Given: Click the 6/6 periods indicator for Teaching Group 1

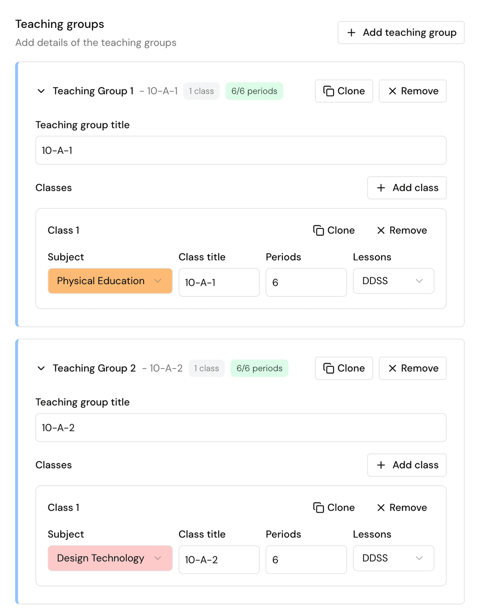Looking at the screenshot, I should coord(254,91).
